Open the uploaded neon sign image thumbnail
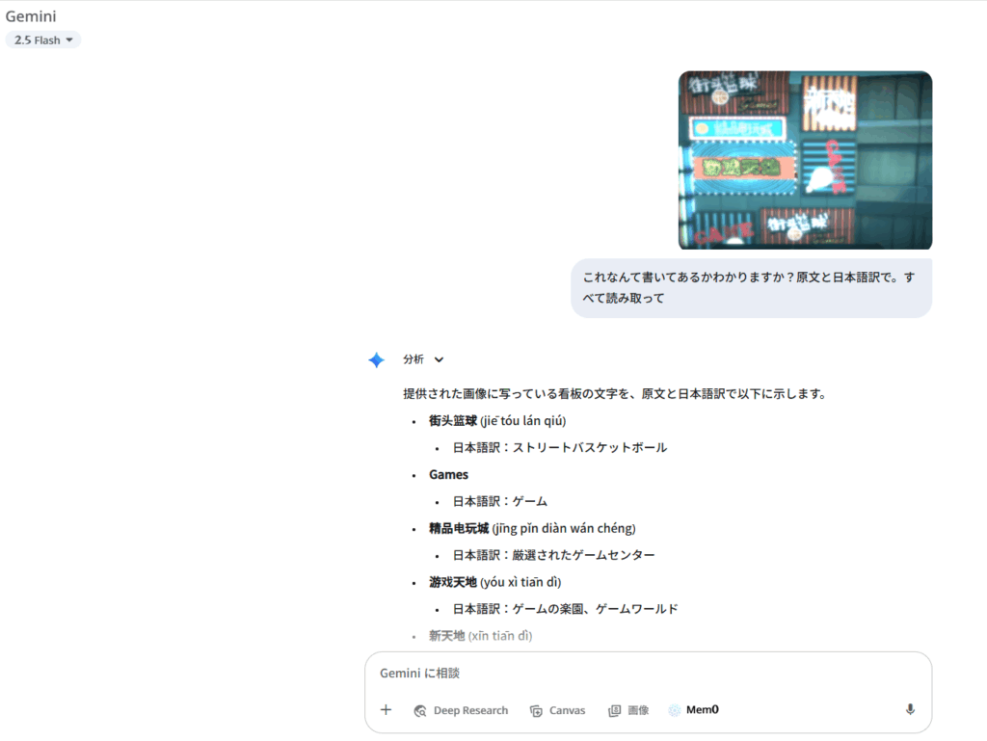Viewport: 987px width, 741px height. [x=805, y=160]
